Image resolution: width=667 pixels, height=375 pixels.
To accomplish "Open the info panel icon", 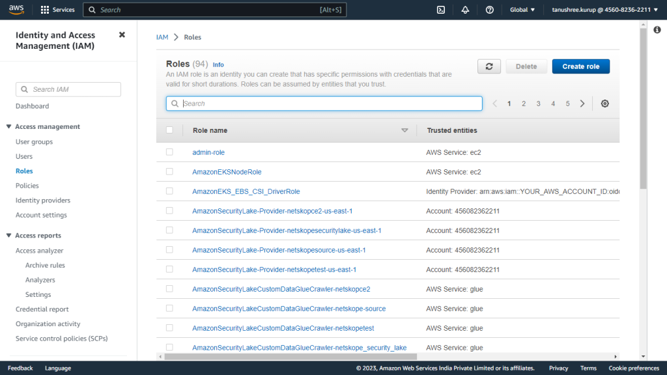I will pyautogui.click(x=657, y=30).
